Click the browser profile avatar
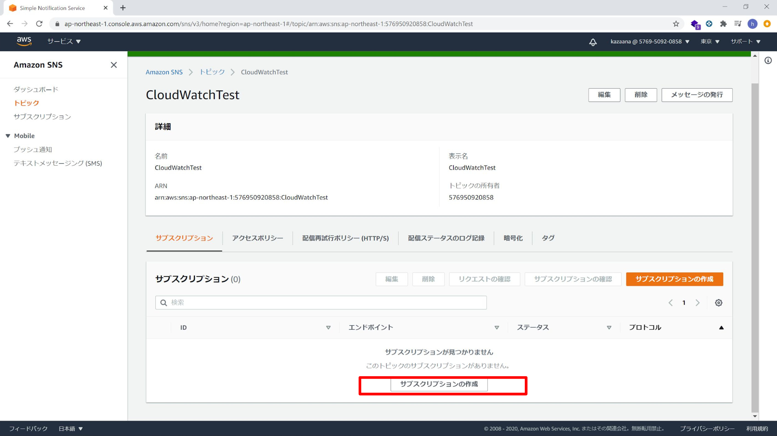This screenshot has height=436, width=777. click(752, 24)
